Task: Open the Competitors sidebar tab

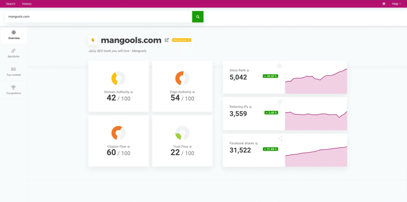Action: 14,90
